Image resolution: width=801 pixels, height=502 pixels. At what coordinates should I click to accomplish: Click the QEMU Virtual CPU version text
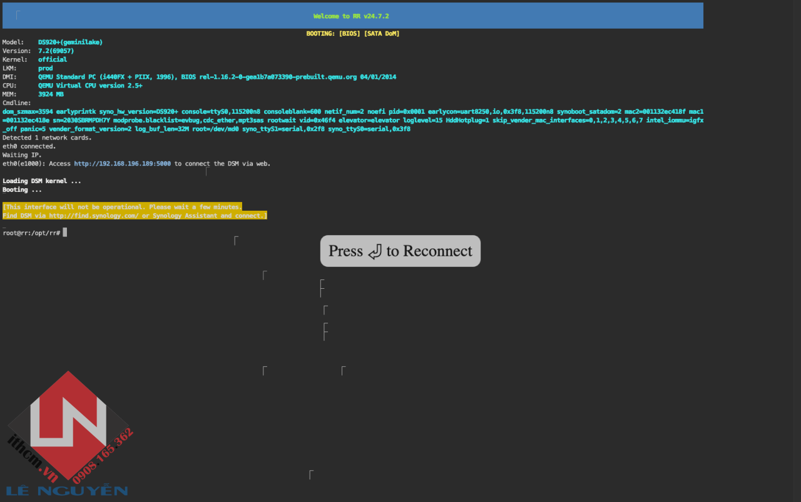[89, 86]
